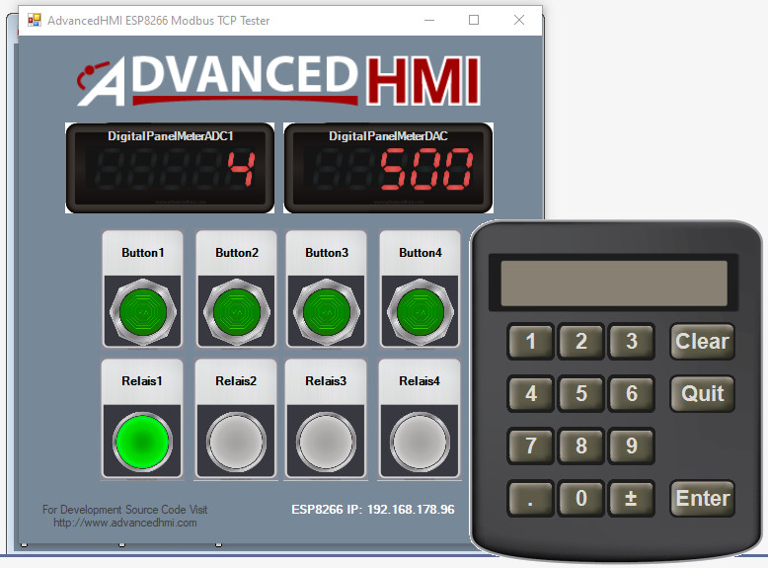Screen dimensions: 768x568
Task: Click the DigitalPanelMeterDAC display showing 500
Action: point(388,168)
